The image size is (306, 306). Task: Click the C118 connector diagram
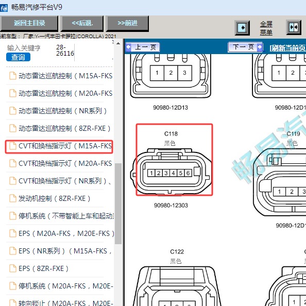[171, 172]
